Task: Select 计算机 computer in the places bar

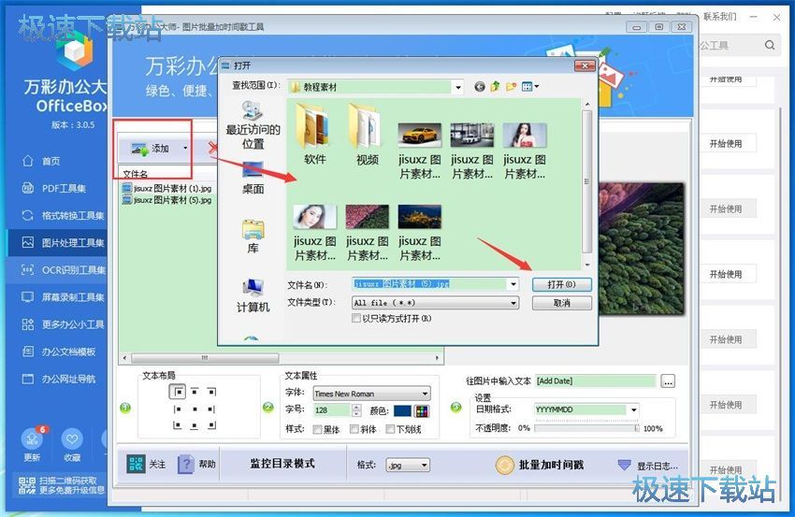Action: pyautogui.click(x=253, y=295)
